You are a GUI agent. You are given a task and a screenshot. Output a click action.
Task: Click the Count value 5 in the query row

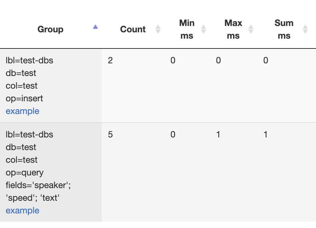click(110, 134)
